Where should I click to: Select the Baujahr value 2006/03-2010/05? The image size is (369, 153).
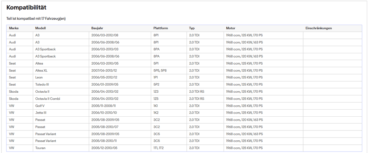tap(105, 63)
